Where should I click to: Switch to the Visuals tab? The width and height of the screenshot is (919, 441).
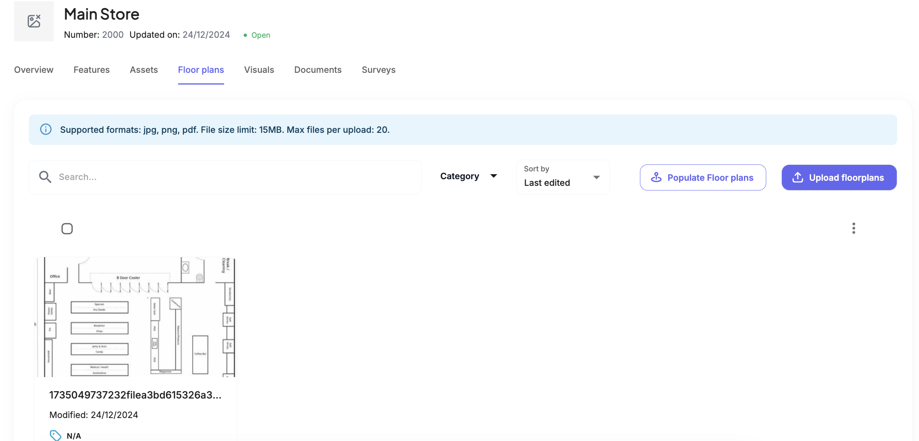pos(259,70)
